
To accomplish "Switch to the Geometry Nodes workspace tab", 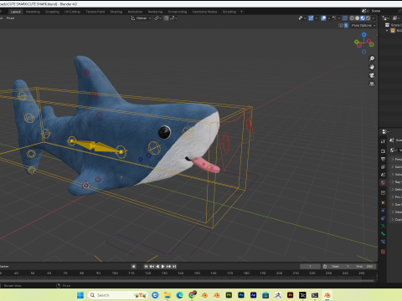I will pyautogui.click(x=204, y=12).
